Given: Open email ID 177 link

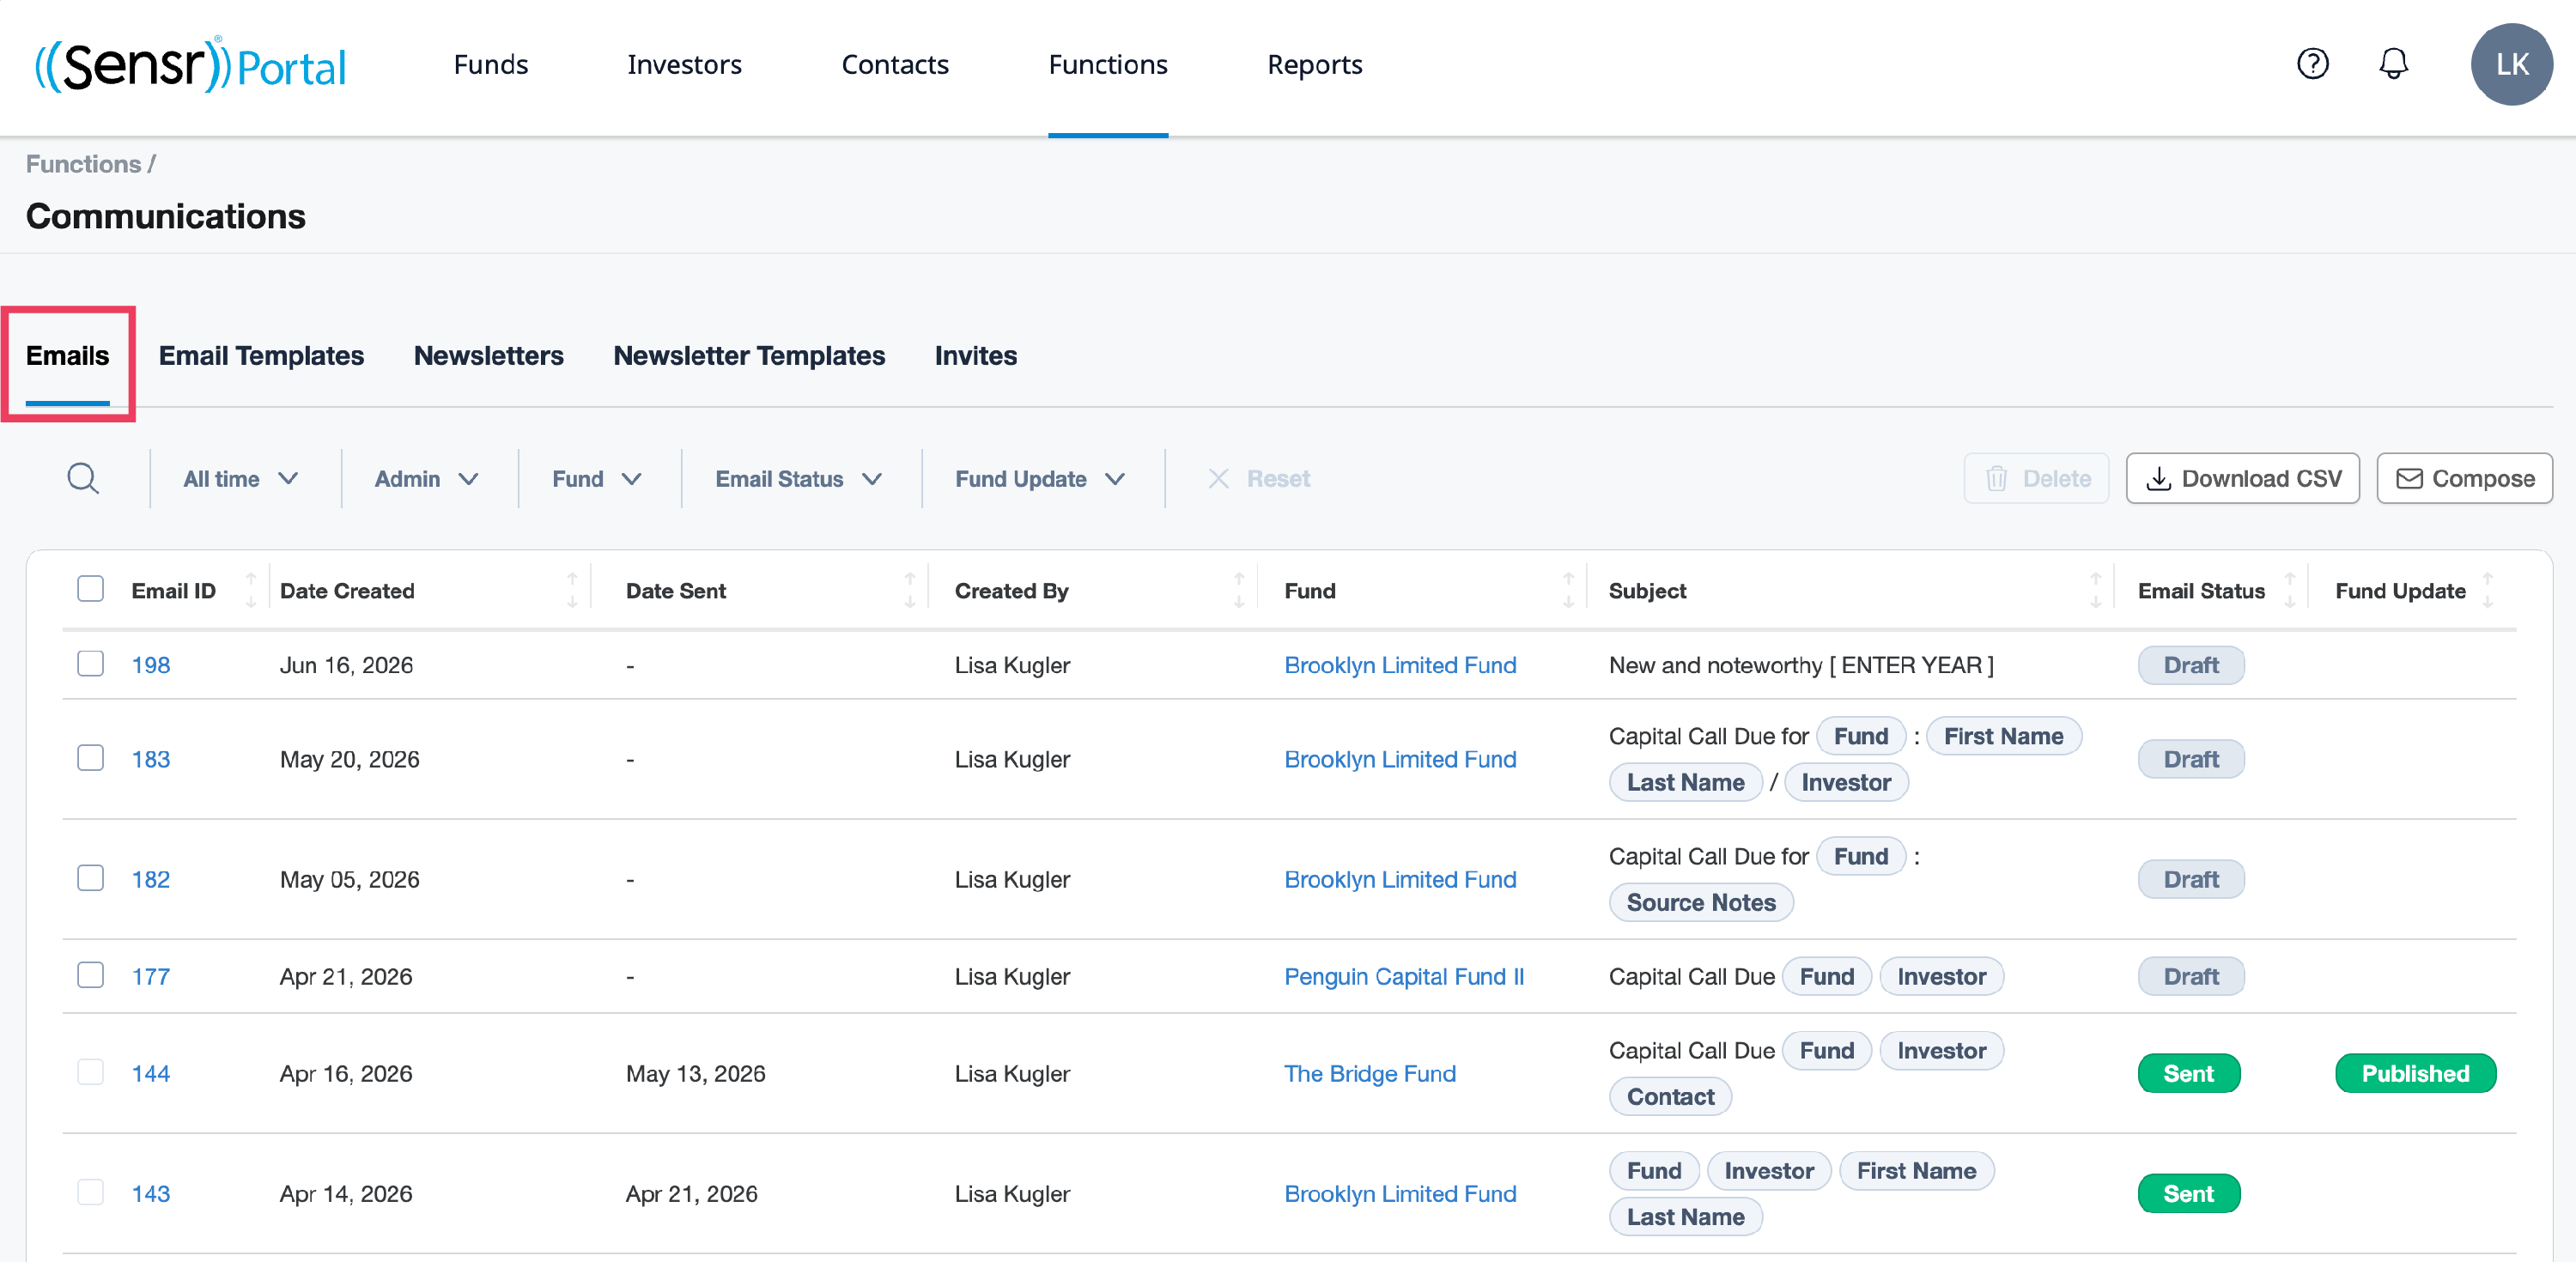Looking at the screenshot, I should 151,976.
